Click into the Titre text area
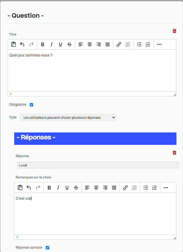Image resolution: width=183 pixels, height=252 pixels. pos(92,71)
